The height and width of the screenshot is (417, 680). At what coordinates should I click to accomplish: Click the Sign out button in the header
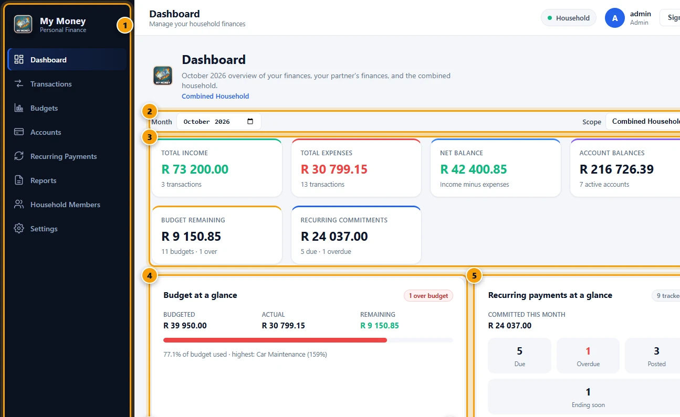point(670,18)
